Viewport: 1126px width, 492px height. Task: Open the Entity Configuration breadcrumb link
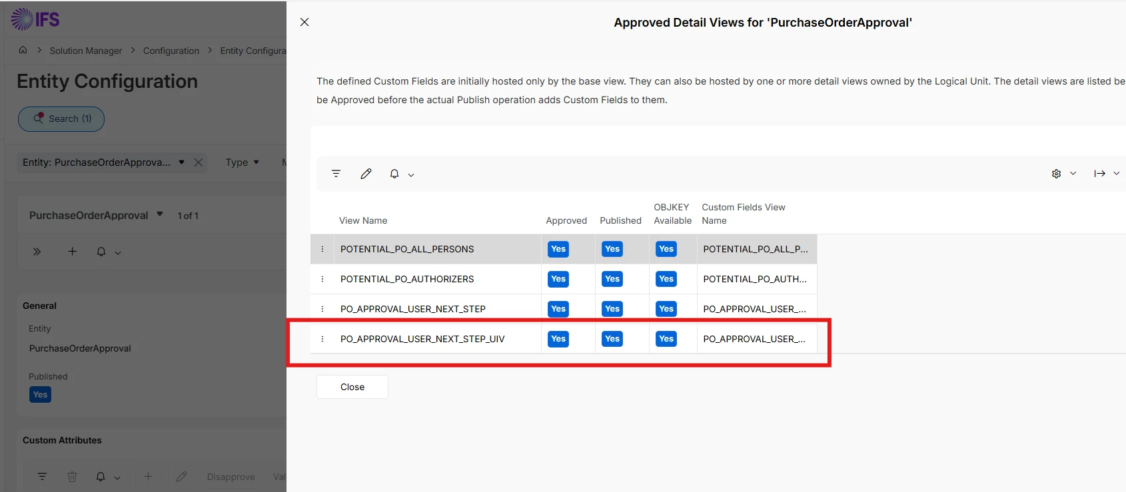pyautogui.click(x=253, y=51)
